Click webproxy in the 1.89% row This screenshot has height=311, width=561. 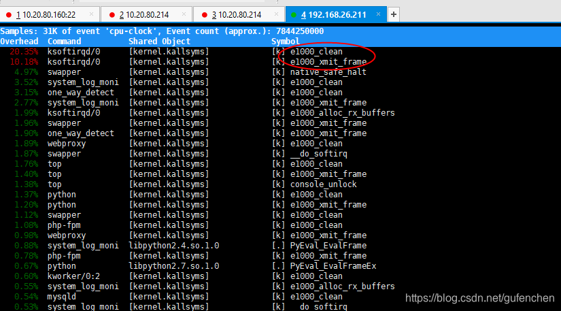[67, 144]
